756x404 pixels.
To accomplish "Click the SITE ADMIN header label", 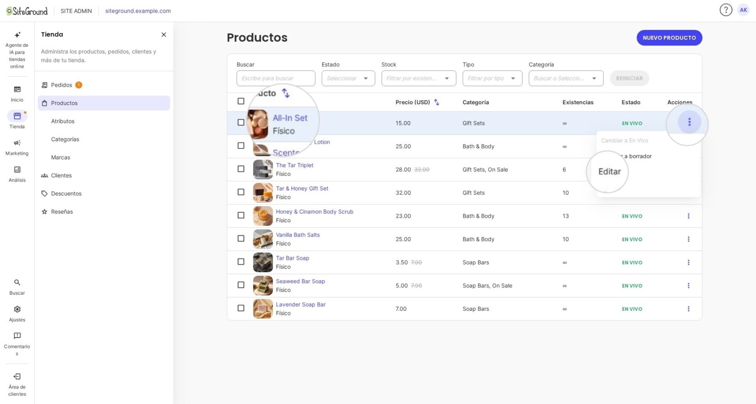I will [x=76, y=11].
